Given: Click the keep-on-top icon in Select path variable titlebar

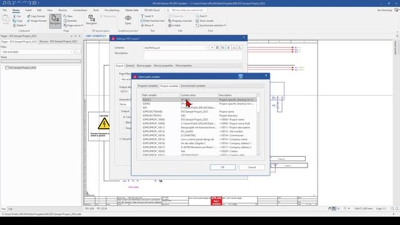Looking at the screenshot, I should pos(241,76).
